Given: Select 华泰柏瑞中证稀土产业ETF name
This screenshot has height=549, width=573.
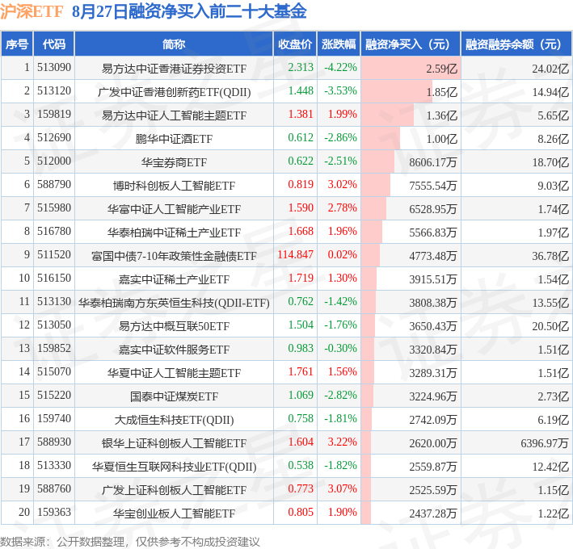Looking at the screenshot, I should click(174, 233).
